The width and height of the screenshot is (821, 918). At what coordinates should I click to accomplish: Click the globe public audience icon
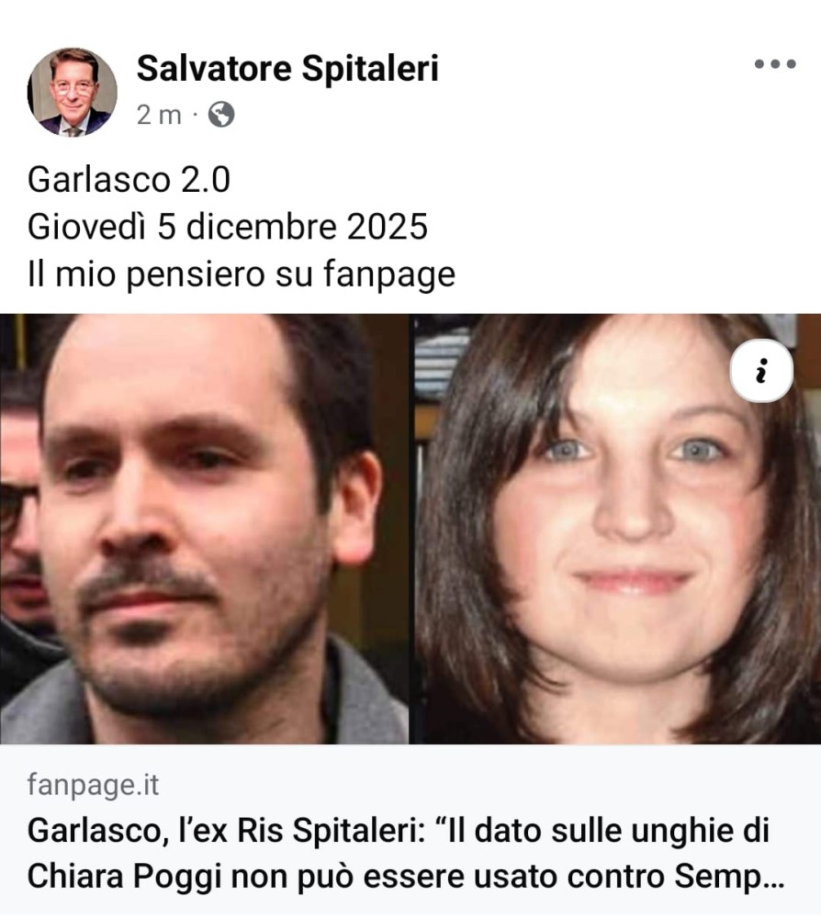click(221, 115)
